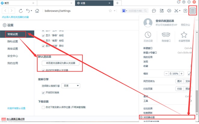
Task: Toggle 启动时检查默认浏览器 checkbox
Action: click(x=43, y=70)
